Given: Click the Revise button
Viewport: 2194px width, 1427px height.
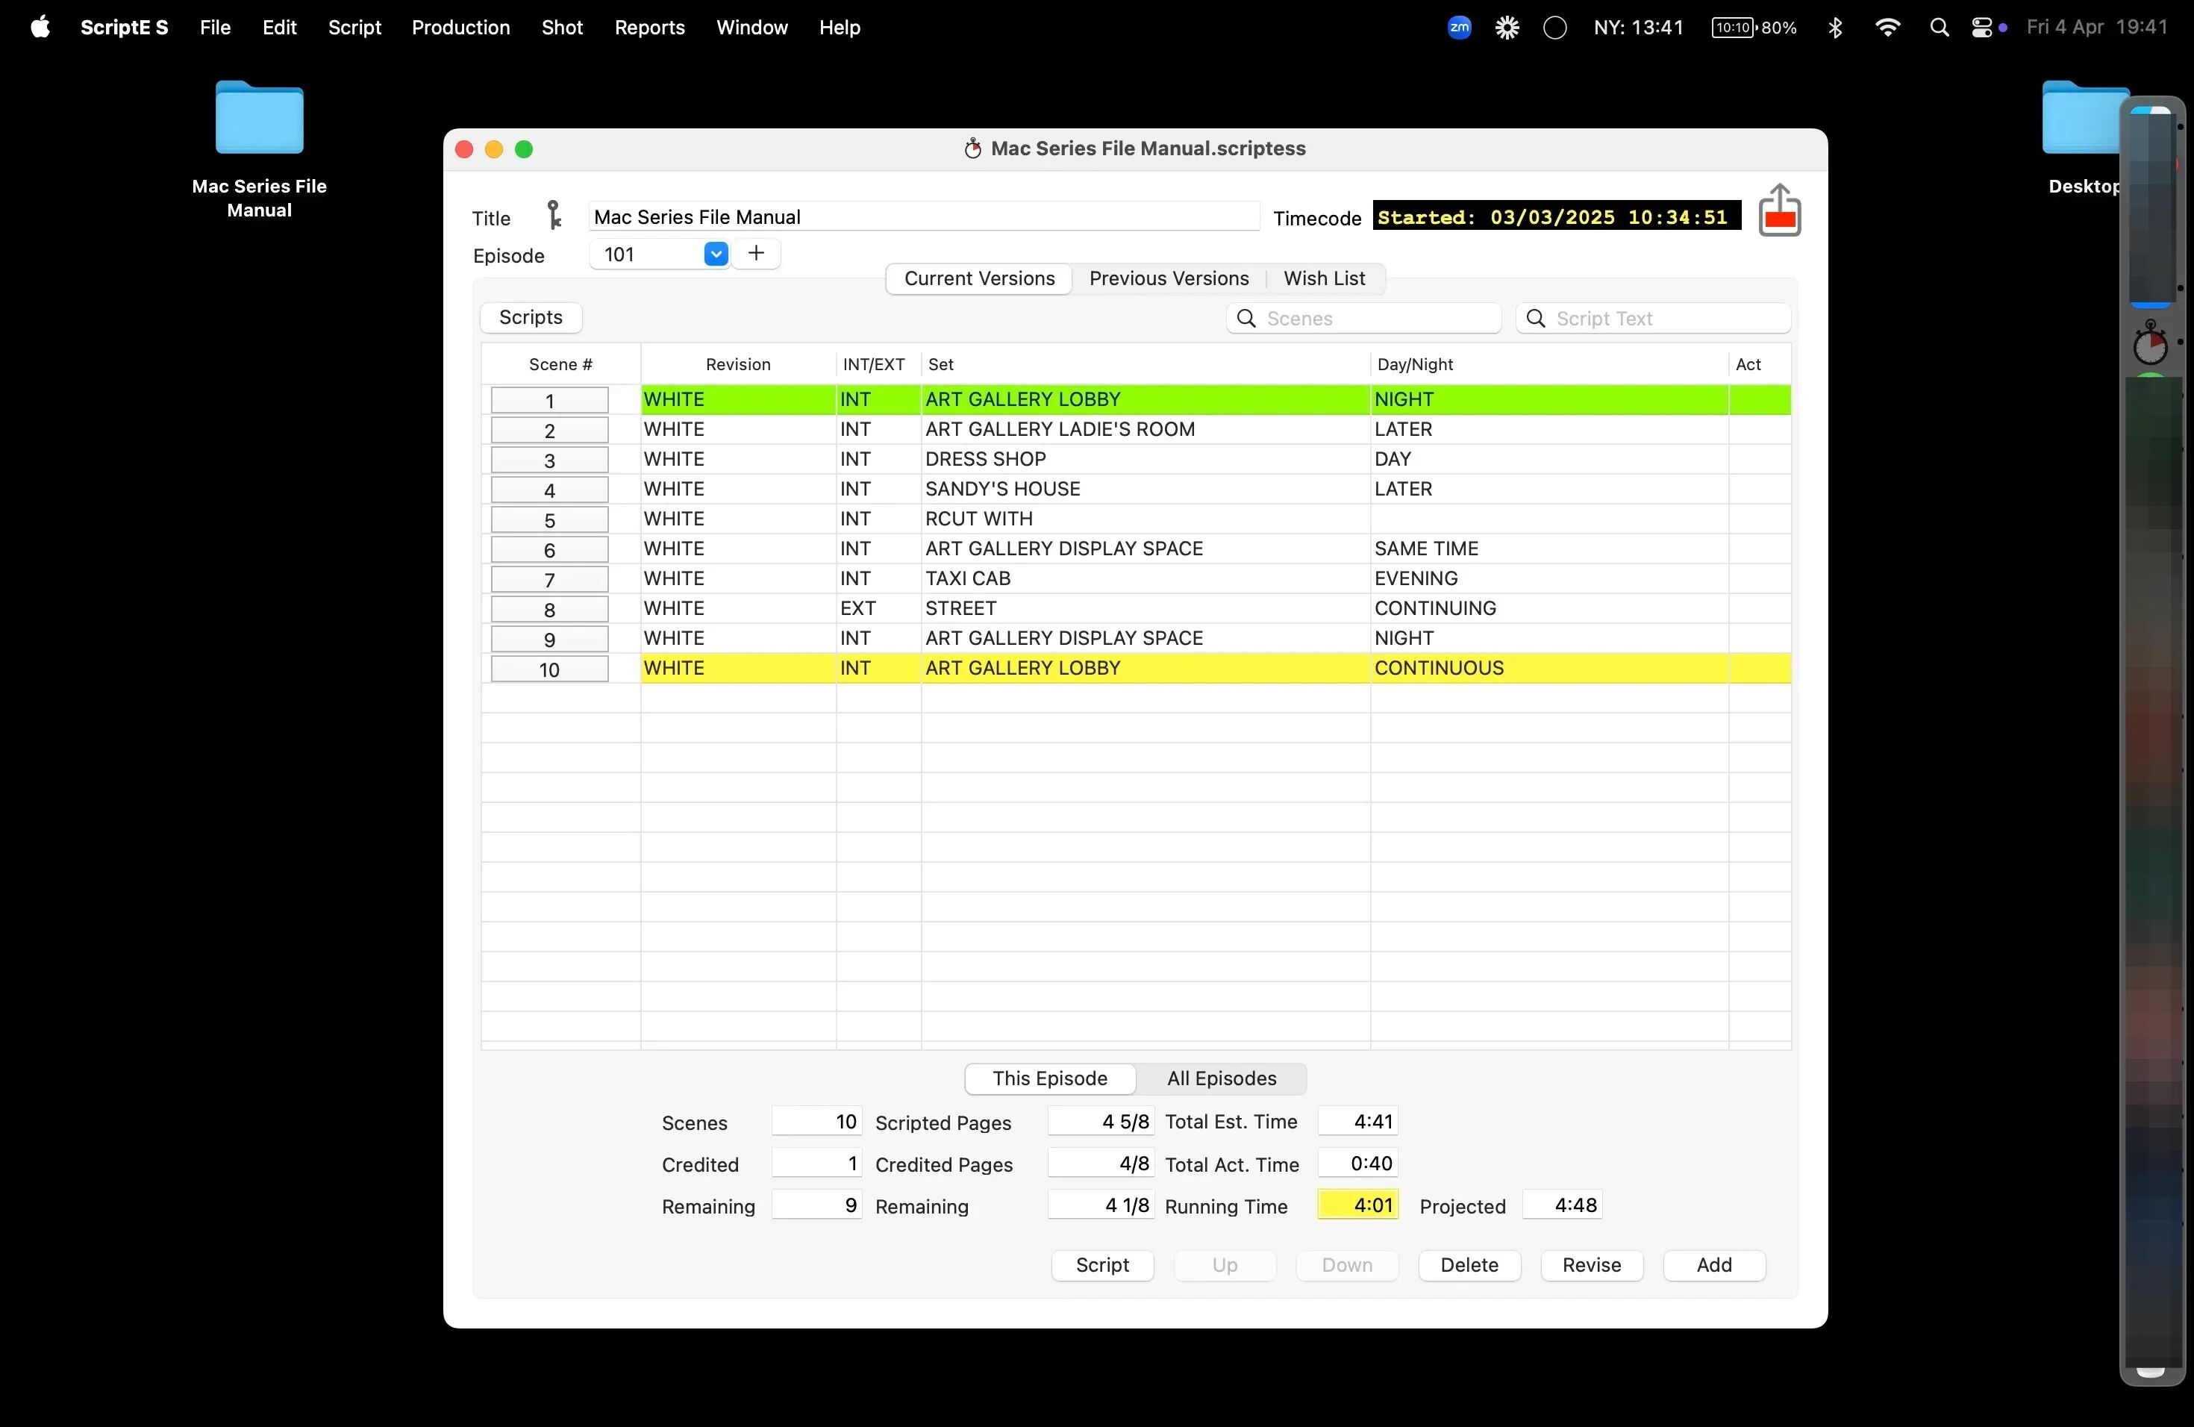Looking at the screenshot, I should pyautogui.click(x=1591, y=1265).
